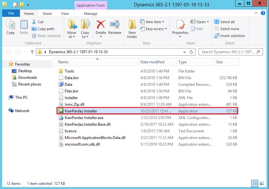Select the Data.bin file

pos(147,78)
